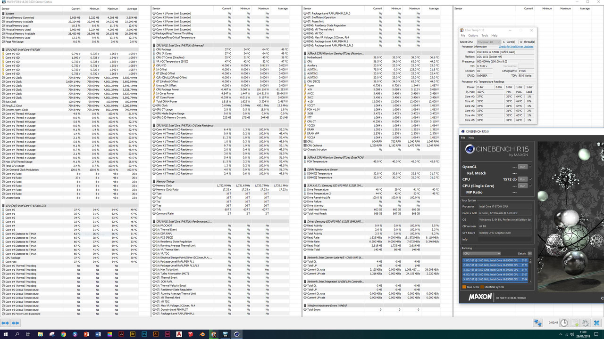Open the File menu in Cinebench
The width and height of the screenshot is (604, 339).
(x=463, y=137)
